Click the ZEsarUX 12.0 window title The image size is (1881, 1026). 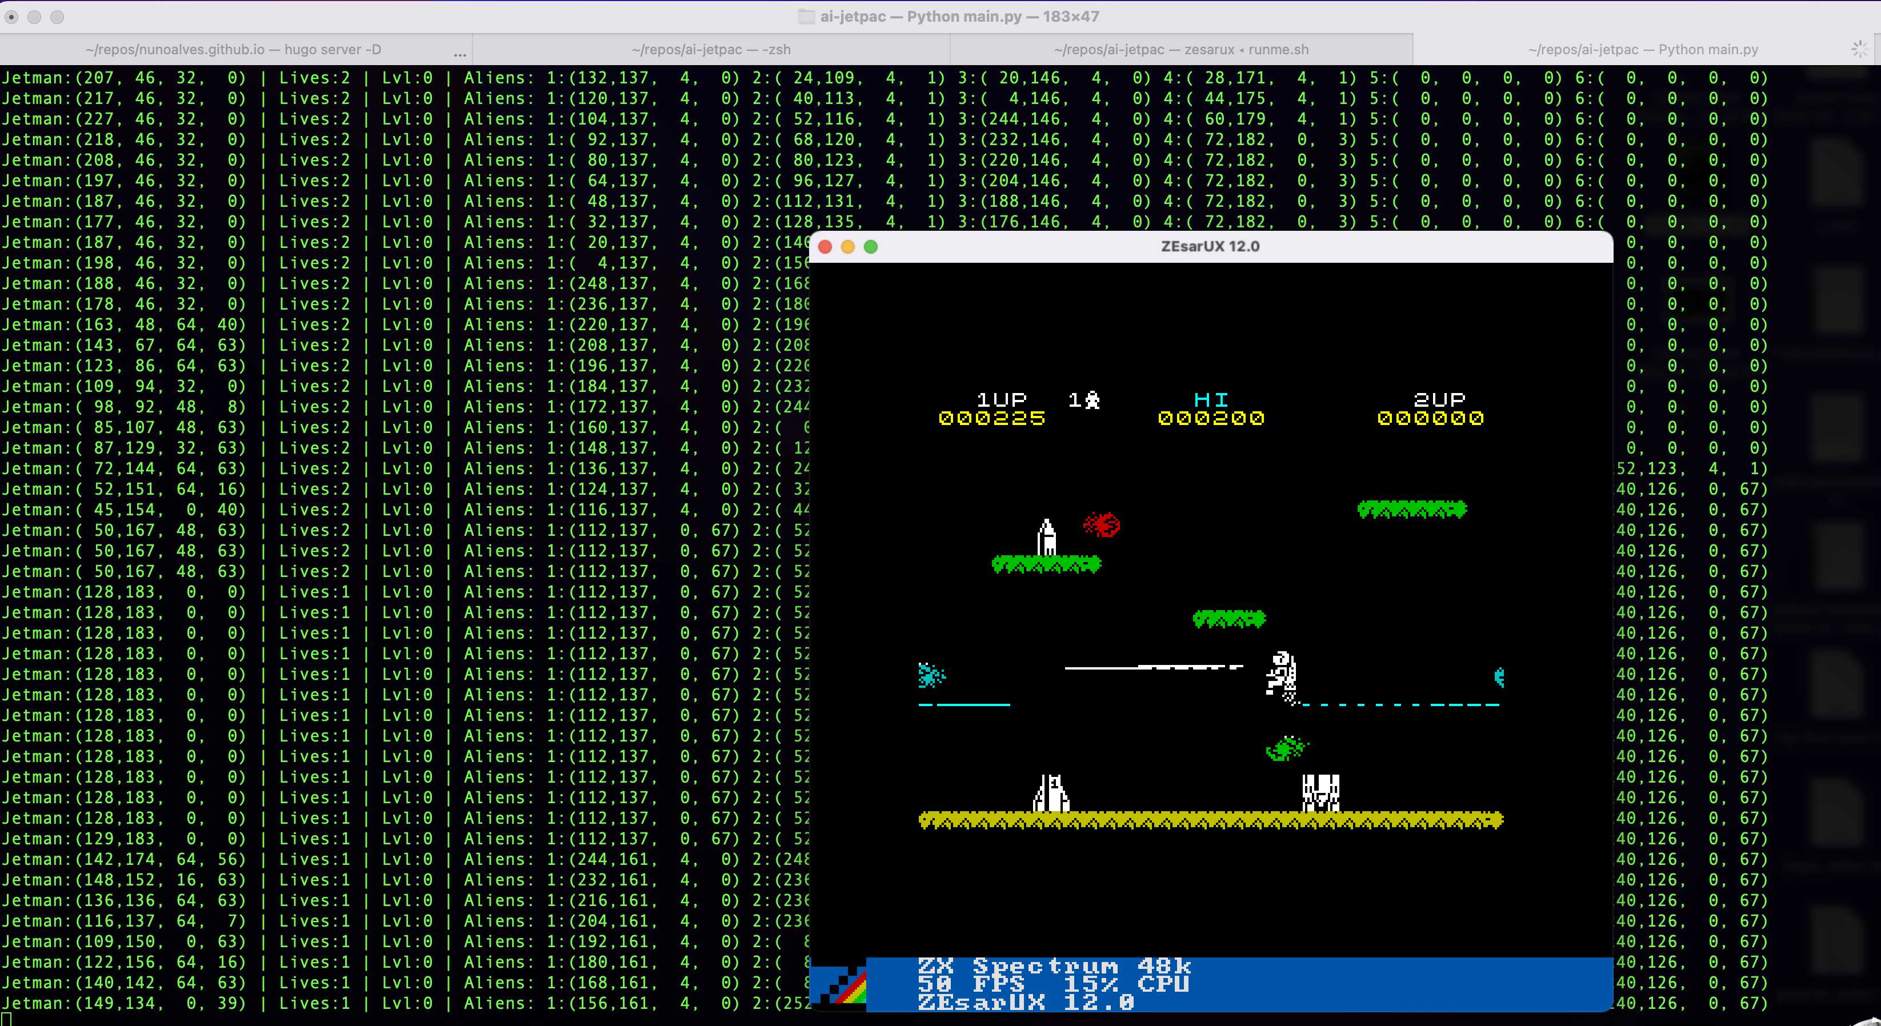click(x=1210, y=246)
